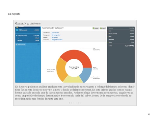Click the Casa row in the category table
158x118 pixels.
tap(121, 31)
